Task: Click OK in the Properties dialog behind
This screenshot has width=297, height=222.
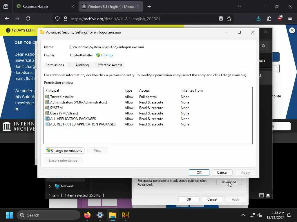Action: click(x=189, y=199)
